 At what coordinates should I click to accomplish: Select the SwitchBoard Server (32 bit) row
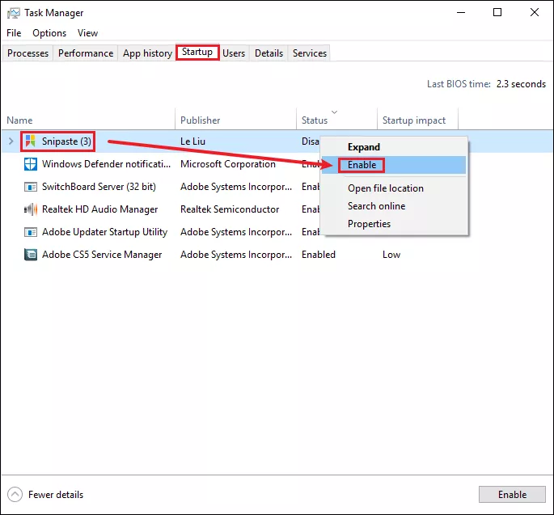[x=99, y=187]
